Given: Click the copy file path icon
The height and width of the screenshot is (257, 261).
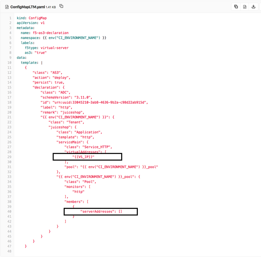Looking at the screenshot, I should pyautogui.click(x=61, y=6).
